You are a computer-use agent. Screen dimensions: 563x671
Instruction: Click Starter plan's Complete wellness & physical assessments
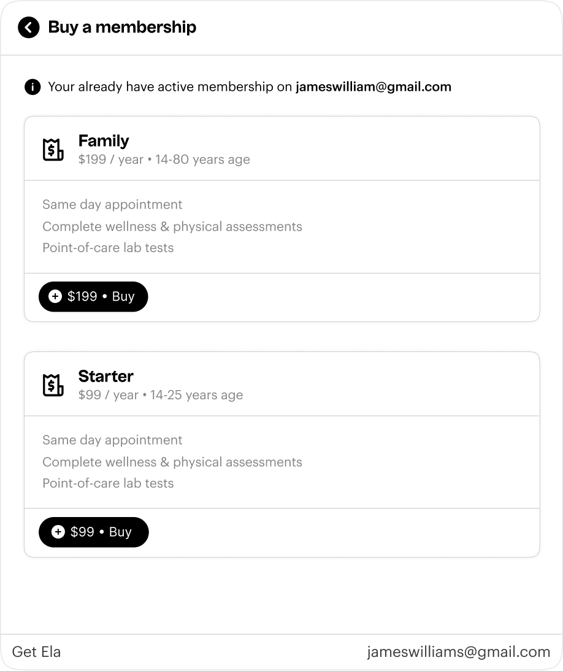coord(172,462)
